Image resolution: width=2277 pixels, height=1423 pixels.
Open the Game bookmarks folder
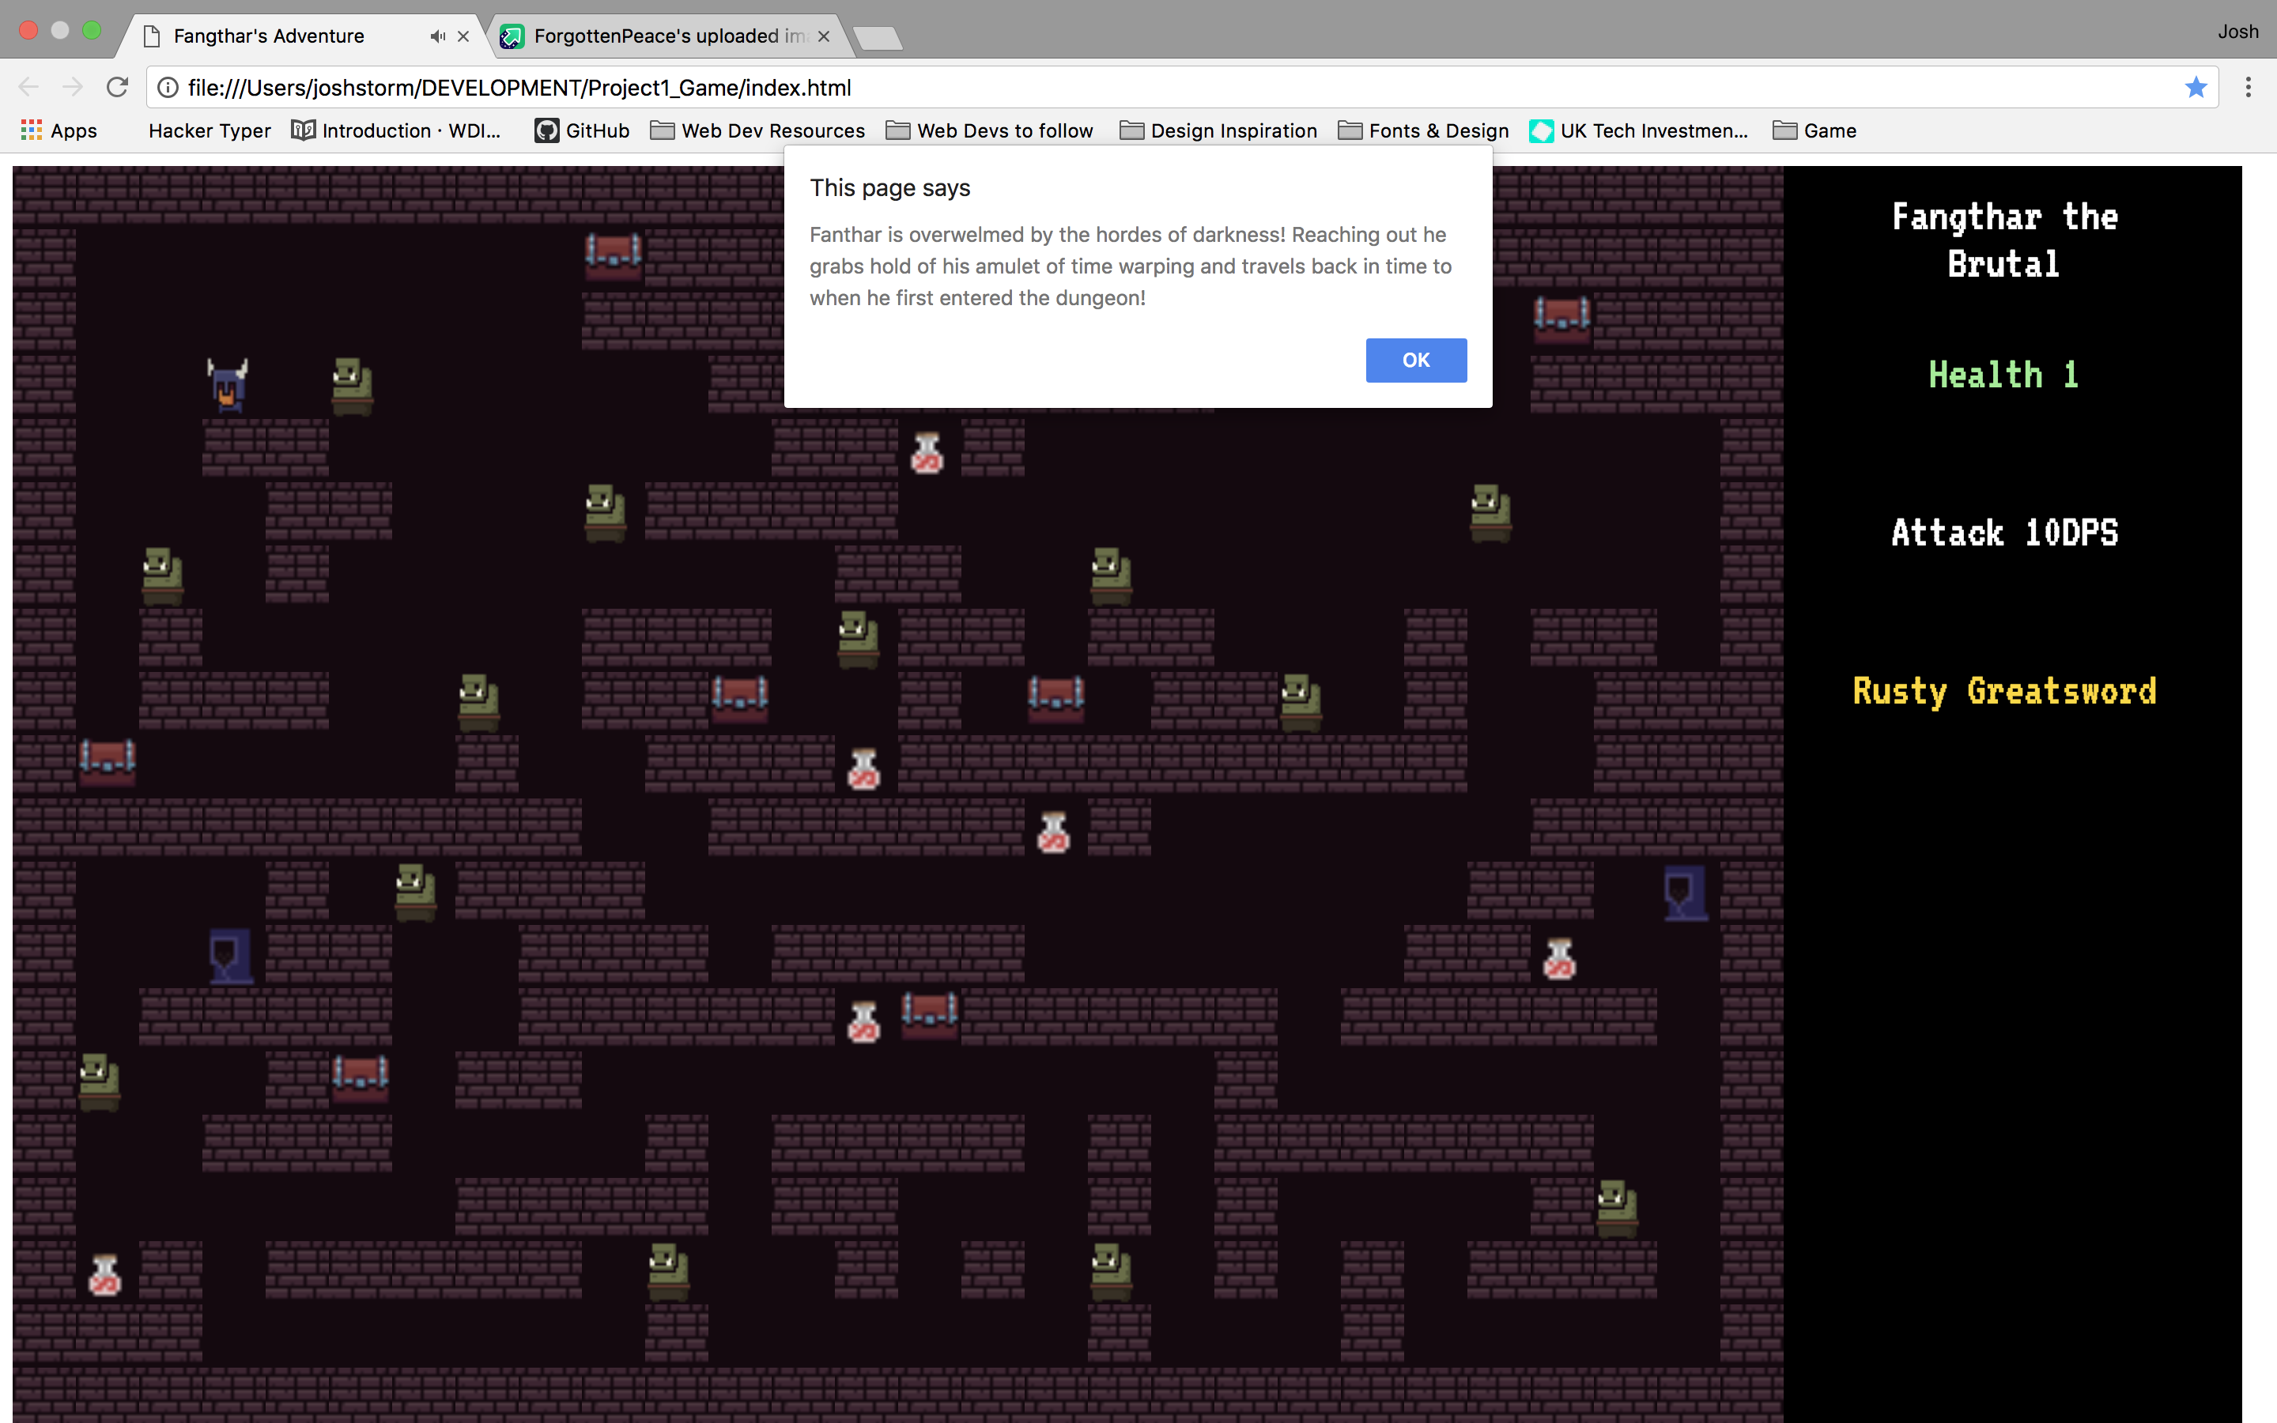point(1814,130)
